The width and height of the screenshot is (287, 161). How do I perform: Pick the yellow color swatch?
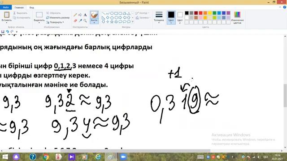click(x=210, y=13)
